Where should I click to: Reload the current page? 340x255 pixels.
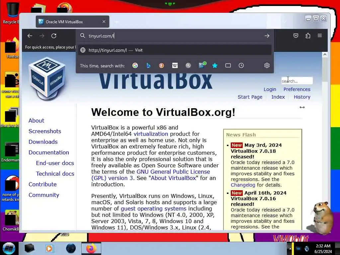click(x=54, y=36)
